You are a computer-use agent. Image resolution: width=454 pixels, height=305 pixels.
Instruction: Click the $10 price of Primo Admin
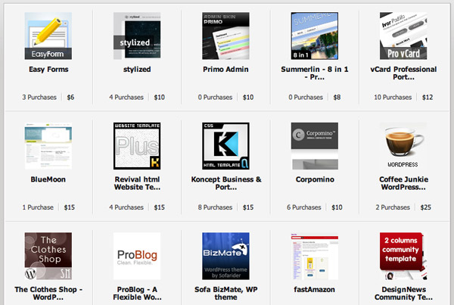click(248, 98)
